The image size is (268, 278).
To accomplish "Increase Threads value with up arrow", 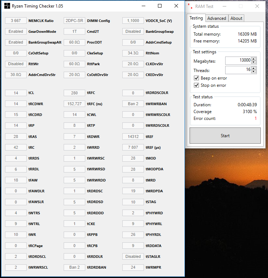I will click(254, 68).
